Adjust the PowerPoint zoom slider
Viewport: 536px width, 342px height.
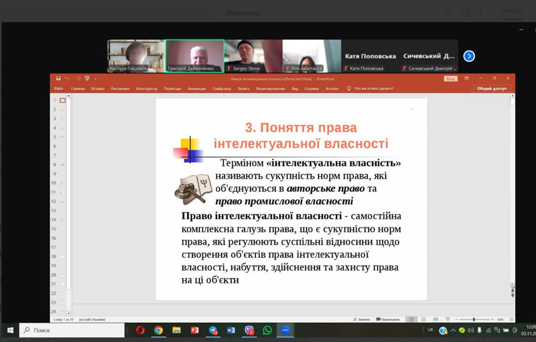coord(473,319)
